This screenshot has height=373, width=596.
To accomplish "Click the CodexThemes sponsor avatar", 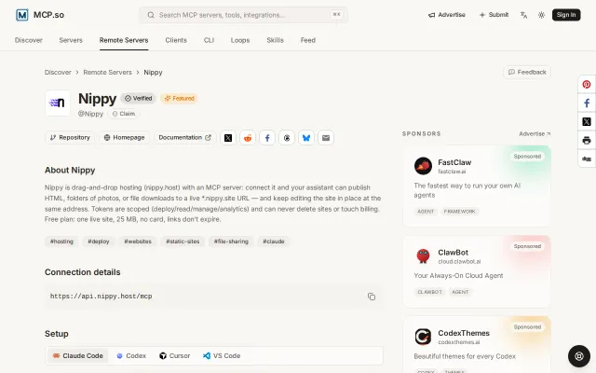I will pos(423,337).
